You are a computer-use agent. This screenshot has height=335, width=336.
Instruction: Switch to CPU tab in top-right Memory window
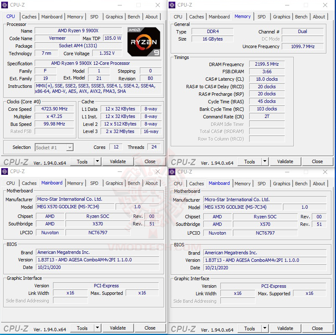pyautogui.click(x=178, y=17)
